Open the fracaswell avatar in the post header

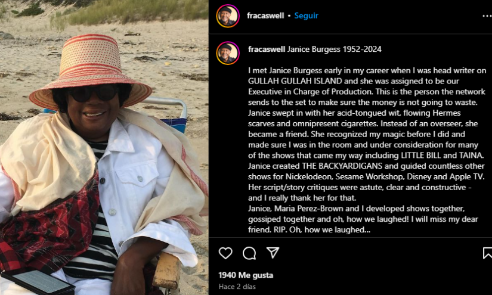pyautogui.click(x=228, y=16)
